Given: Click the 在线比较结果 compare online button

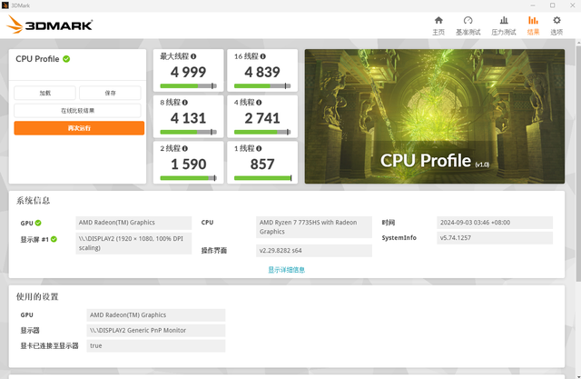Looking at the screenshot, I should point(77,111).
